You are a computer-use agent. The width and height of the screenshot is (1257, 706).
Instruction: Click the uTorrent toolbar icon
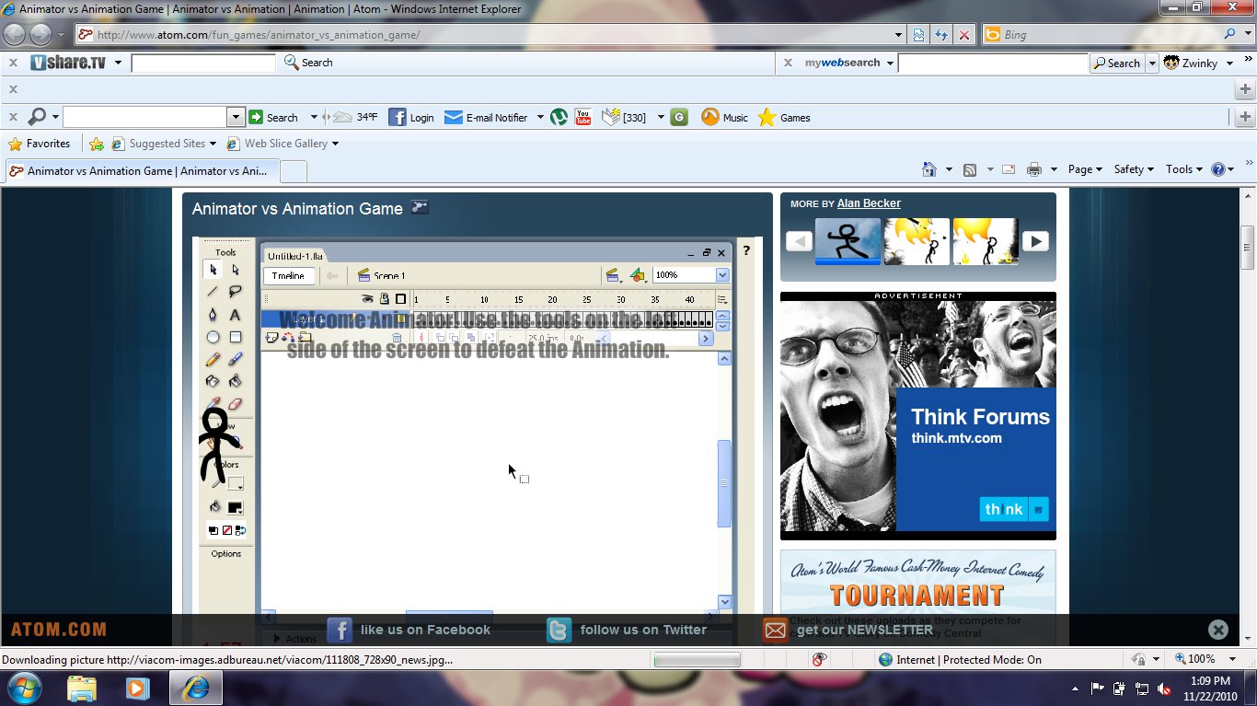click(x=559, y=117)
